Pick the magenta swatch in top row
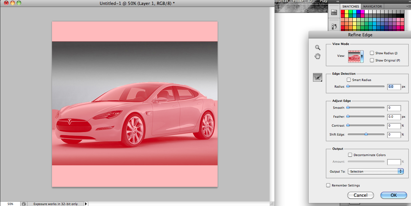 point(362,12)
